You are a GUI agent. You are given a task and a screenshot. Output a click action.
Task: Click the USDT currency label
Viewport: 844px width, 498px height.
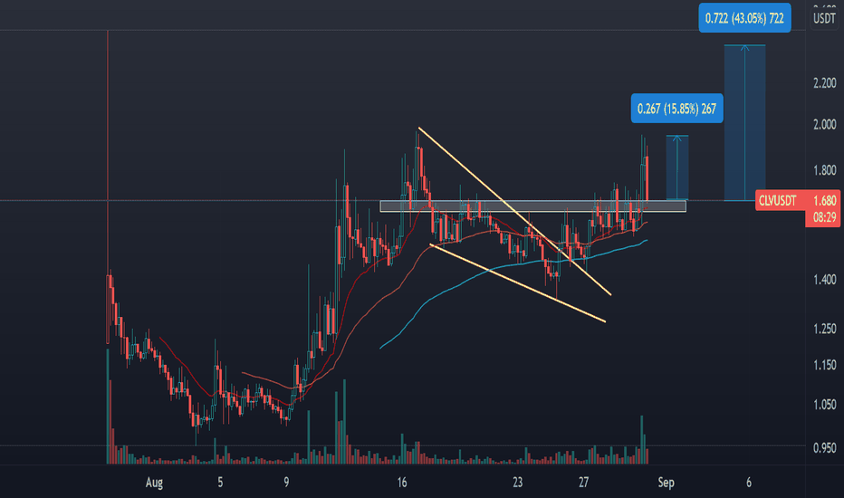coord(824,18)
